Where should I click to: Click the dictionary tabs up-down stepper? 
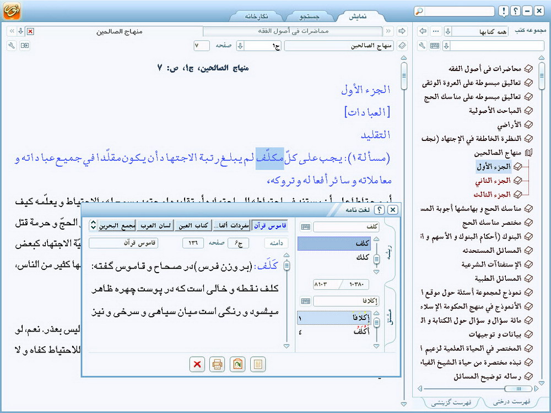93,225
